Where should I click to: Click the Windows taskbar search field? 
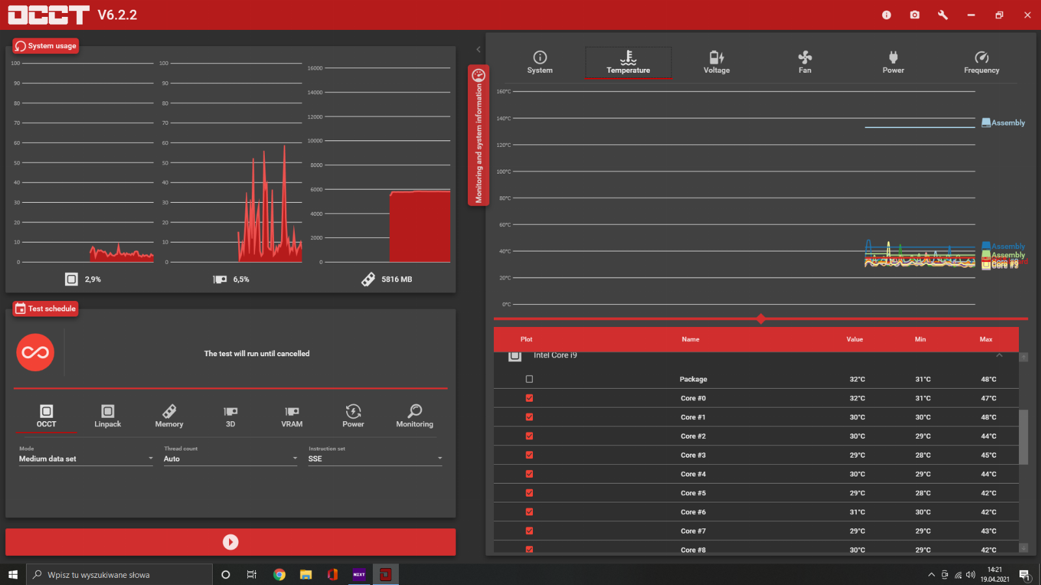(120, 575)
